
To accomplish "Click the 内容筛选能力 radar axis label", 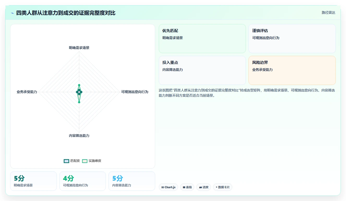I will [x=79, y=136].
